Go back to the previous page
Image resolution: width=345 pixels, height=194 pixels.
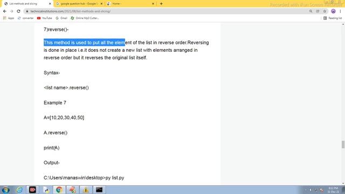[5, 11]
